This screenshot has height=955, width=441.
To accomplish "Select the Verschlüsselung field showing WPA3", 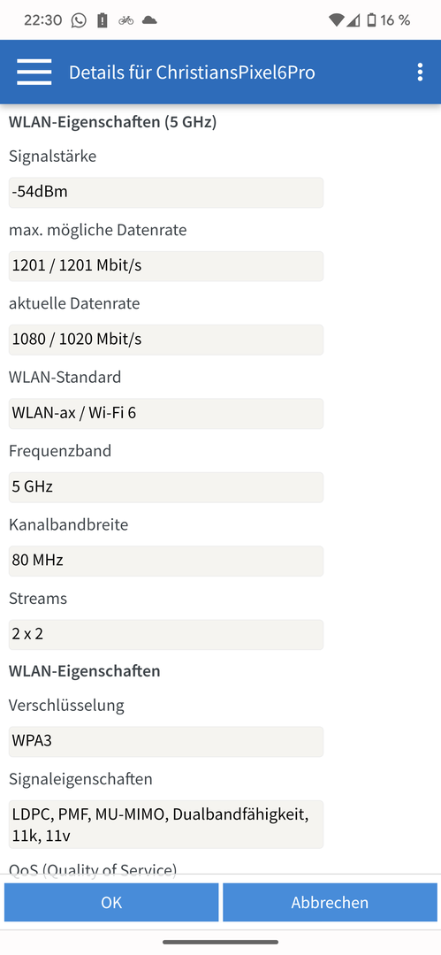I will 165,741.
